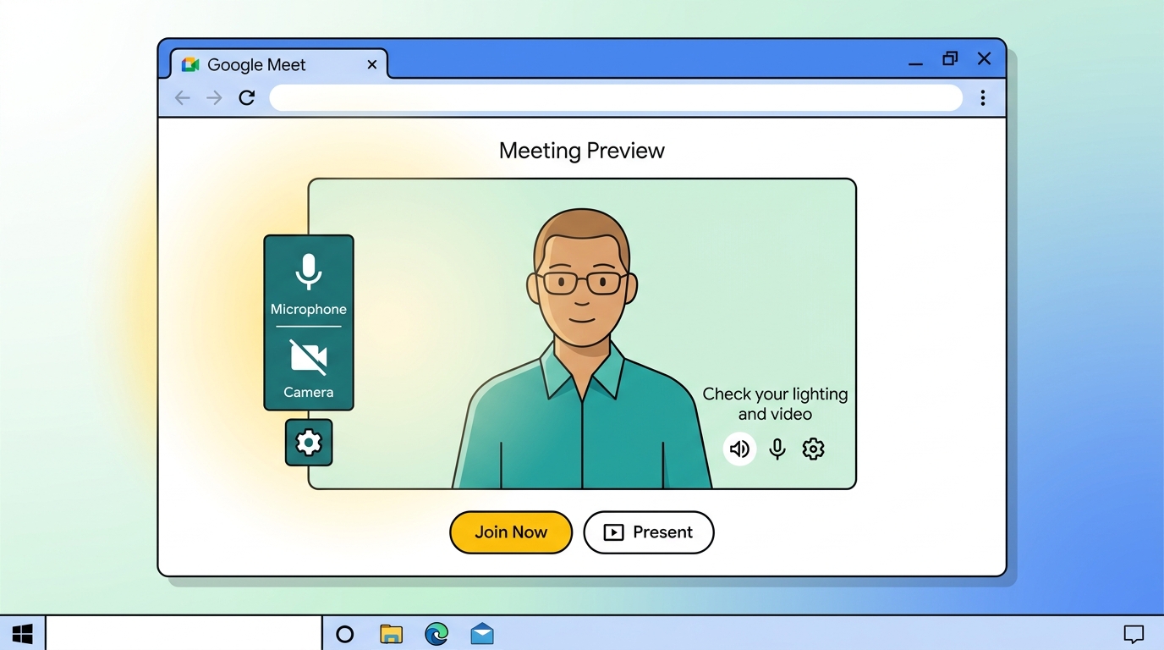The image size is (1164, 650).
Task: Launch Microsoft Edge from the taskbar
Action: (436, 634)
